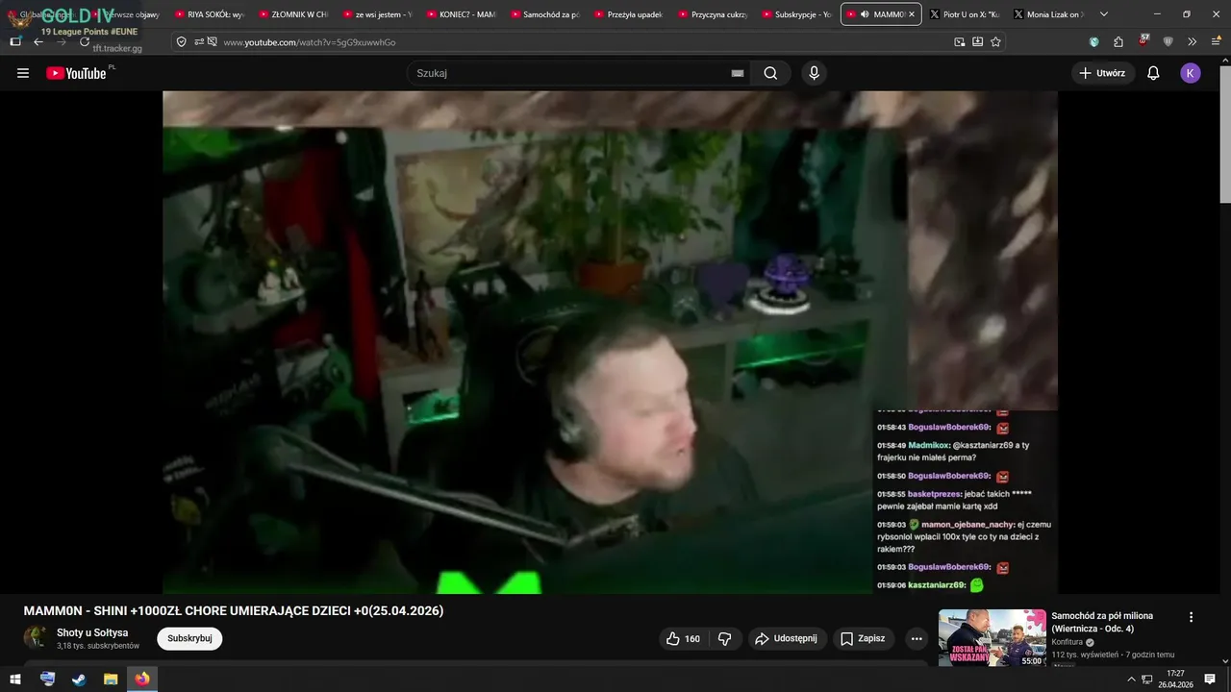Switch to KONIEC? - MAM tab

(x=460, y=14)
